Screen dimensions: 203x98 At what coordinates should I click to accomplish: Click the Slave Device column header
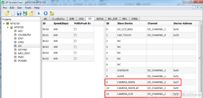pos(132,23)
